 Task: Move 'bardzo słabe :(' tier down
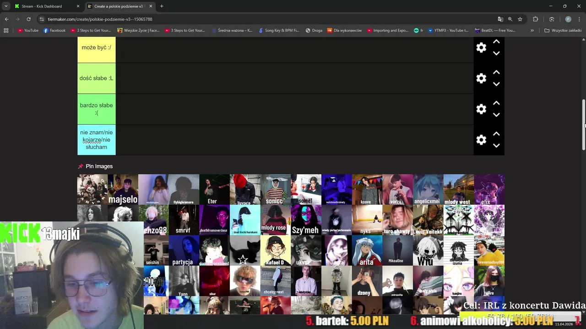tap(496, 115)
